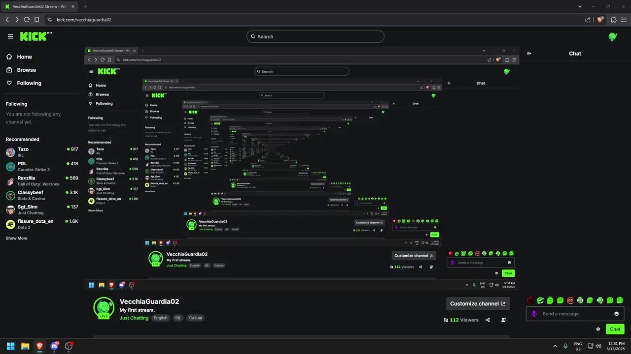Open the browser main menu icon
The image size is (631, 354).
pyautogui.click(x=624, y=20)
